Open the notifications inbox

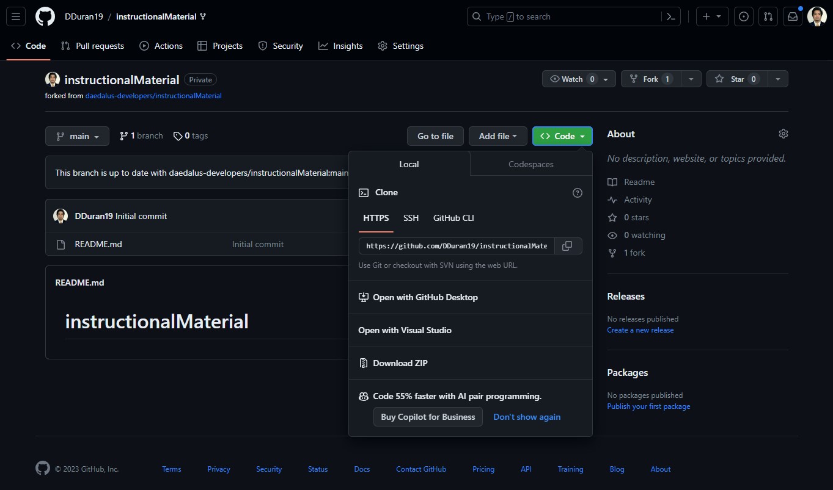pos(792,16)
